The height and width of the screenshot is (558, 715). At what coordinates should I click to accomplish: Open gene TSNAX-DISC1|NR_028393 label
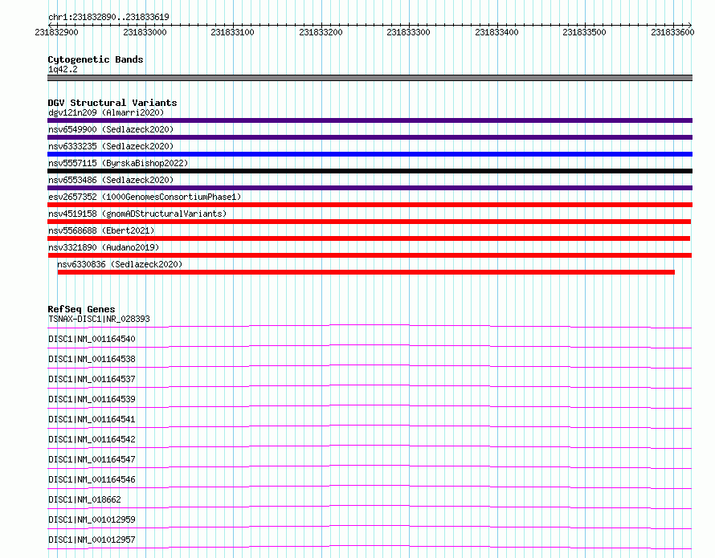tap(99, 319)
